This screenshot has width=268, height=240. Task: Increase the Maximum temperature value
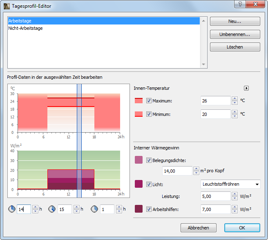pos(234,98)
